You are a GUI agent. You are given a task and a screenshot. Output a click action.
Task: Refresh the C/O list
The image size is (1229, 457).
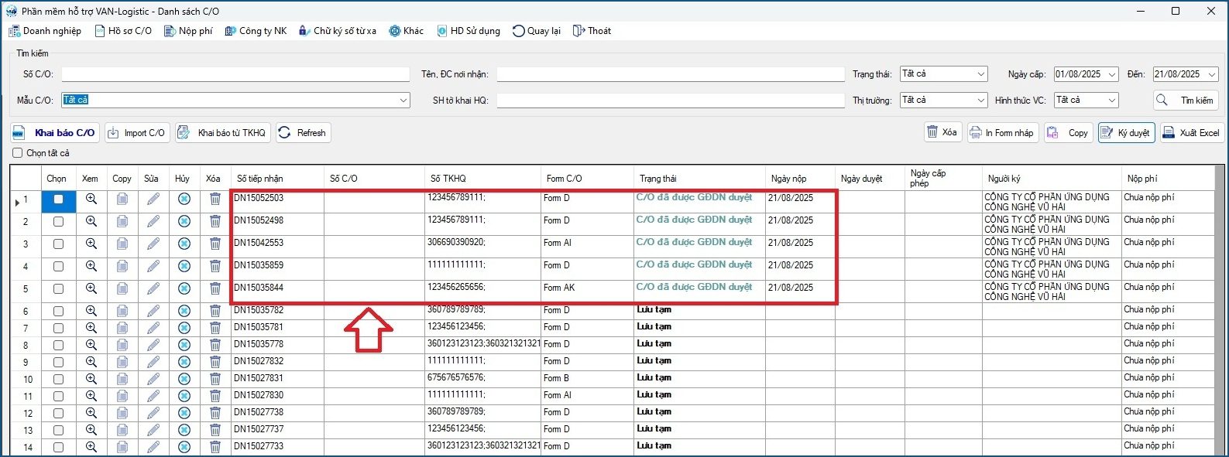click(x=303, y=133)
